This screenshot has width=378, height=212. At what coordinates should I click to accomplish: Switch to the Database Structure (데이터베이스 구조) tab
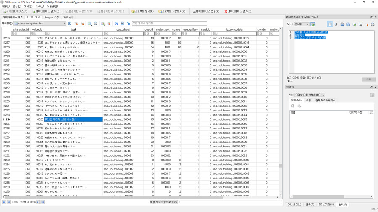pyautogui.click(x=13, y=17)
